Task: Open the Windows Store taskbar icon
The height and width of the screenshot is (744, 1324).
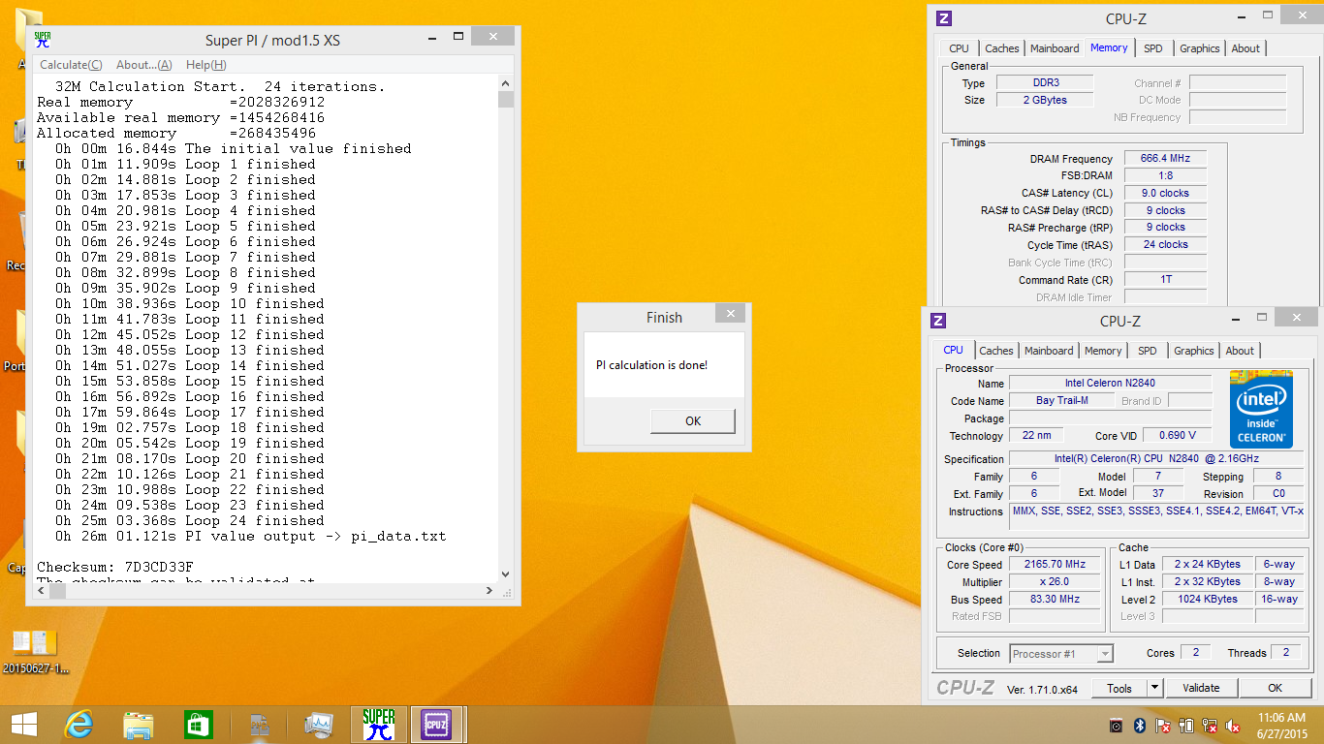Action: point(198,725)
